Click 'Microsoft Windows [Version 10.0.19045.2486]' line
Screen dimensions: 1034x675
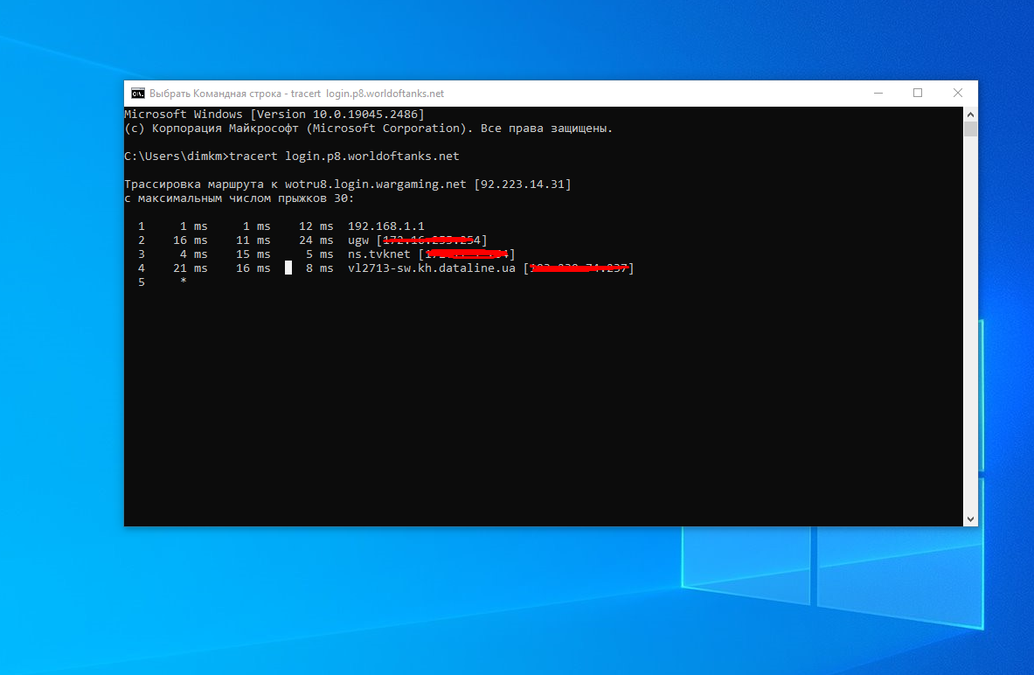pos(274,115)
